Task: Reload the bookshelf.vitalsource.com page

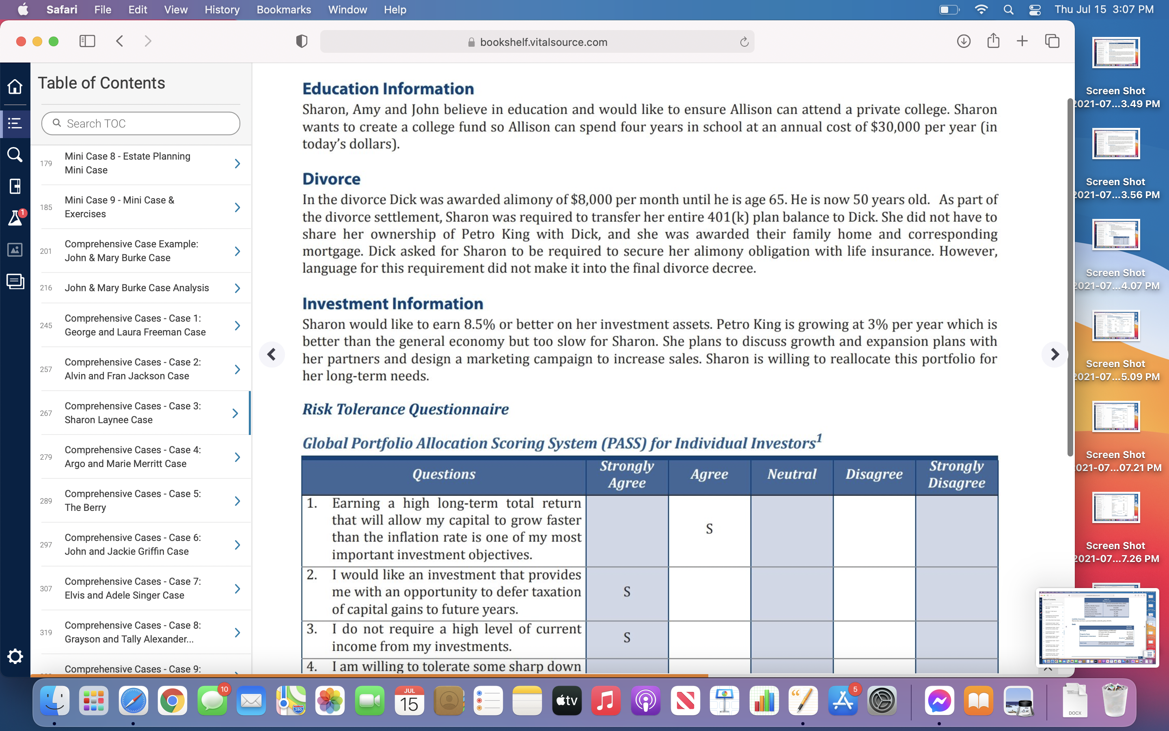Action: pos(744,42)
